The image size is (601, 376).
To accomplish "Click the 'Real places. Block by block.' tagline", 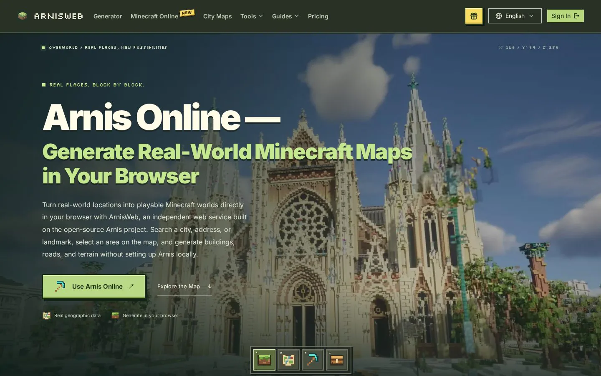I will click(97, 85).
